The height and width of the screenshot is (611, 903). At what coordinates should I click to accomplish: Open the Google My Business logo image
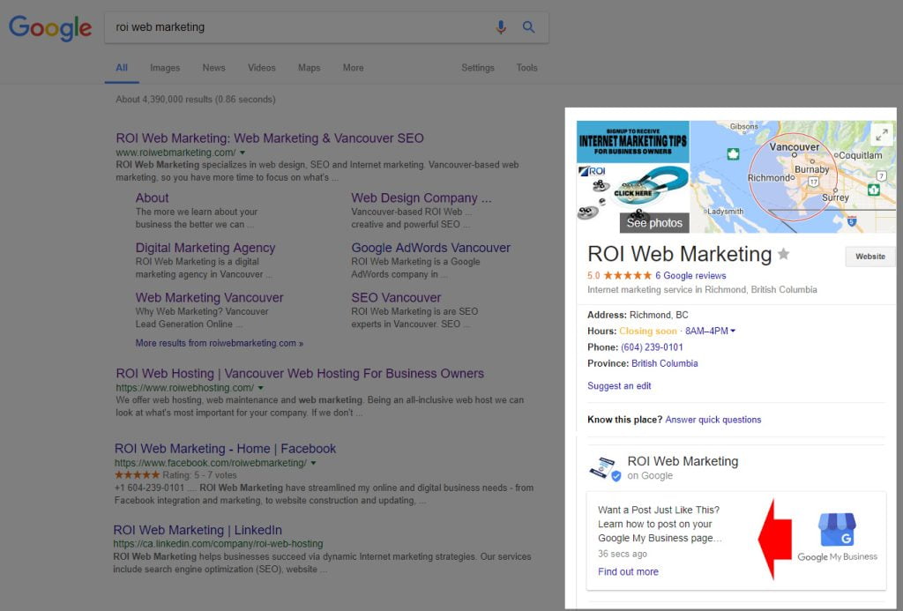838,537
